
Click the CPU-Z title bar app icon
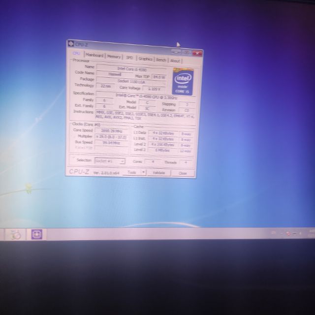point(71,45)
